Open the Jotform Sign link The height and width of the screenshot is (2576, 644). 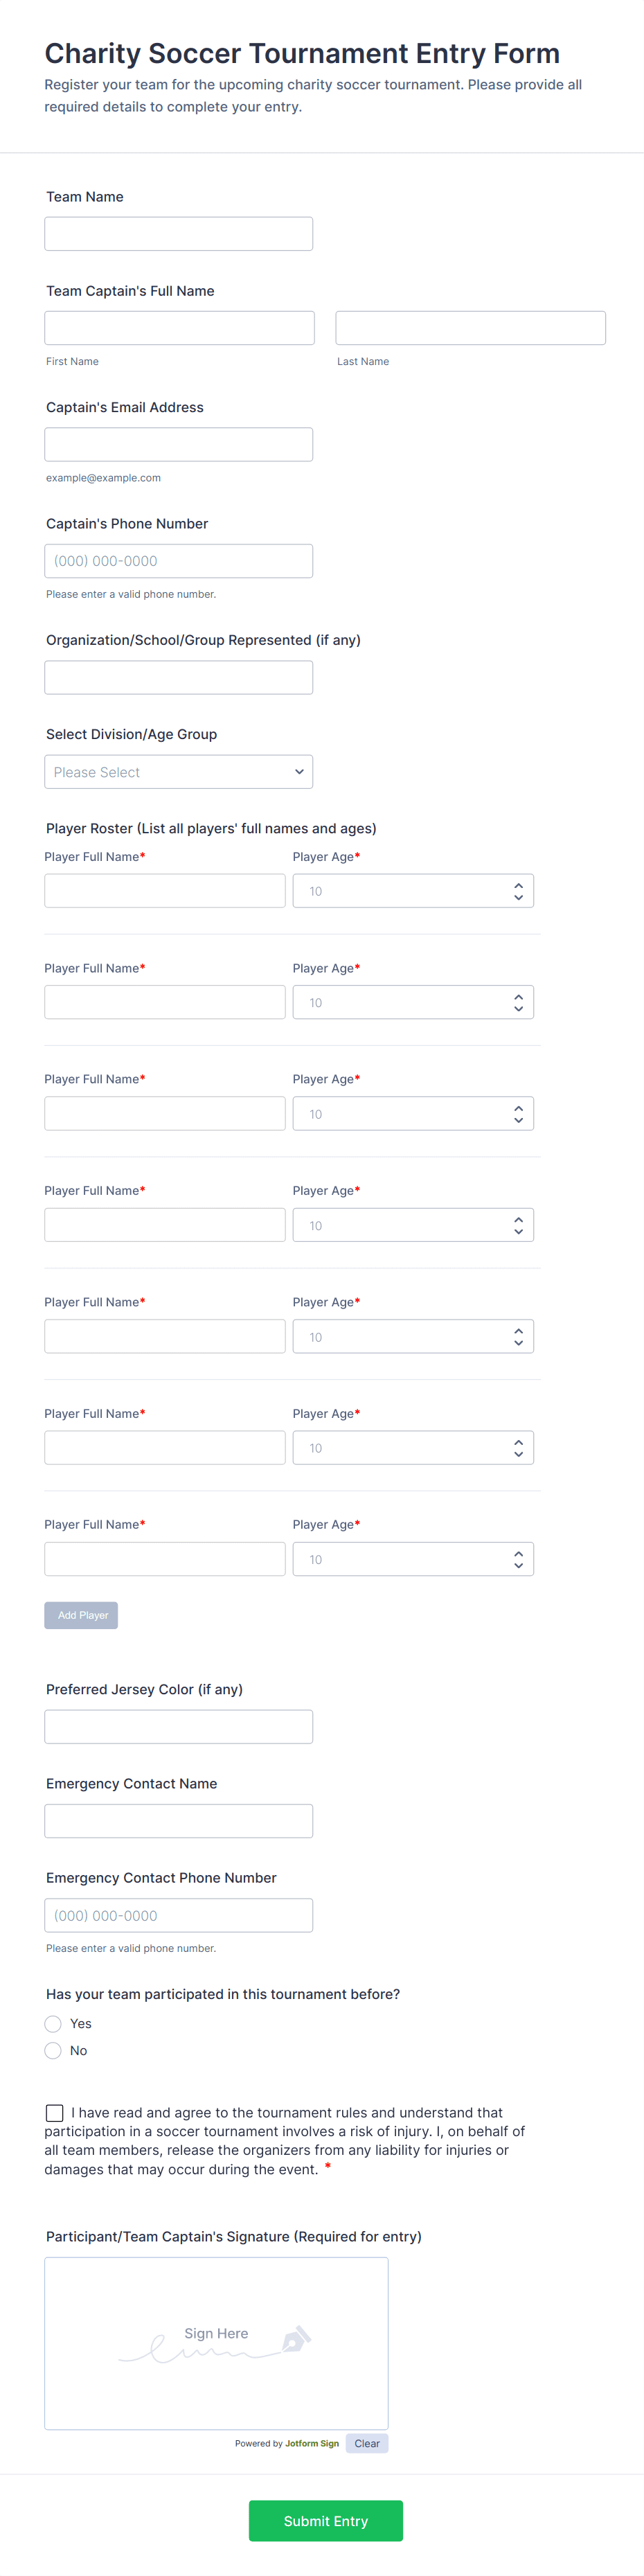(312, 2443)
